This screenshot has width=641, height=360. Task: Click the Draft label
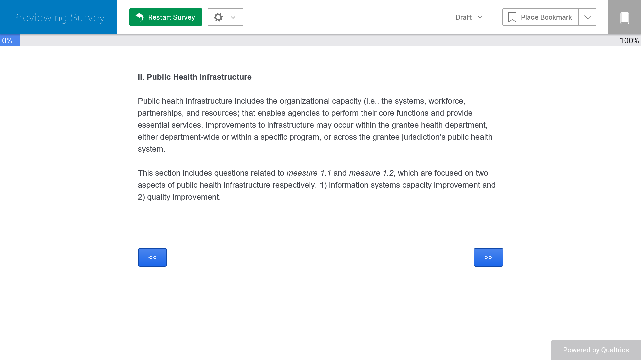(463, 17)
